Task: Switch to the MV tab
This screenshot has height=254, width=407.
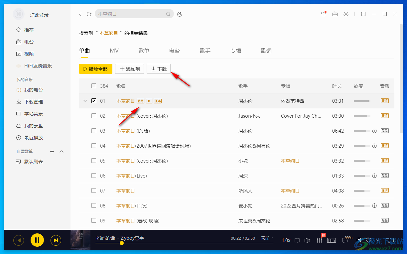Action: [114, 51]
